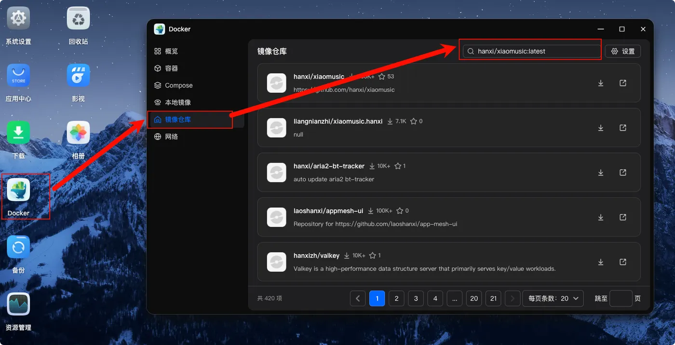Click the search magnifier icon

coord(471,51)
